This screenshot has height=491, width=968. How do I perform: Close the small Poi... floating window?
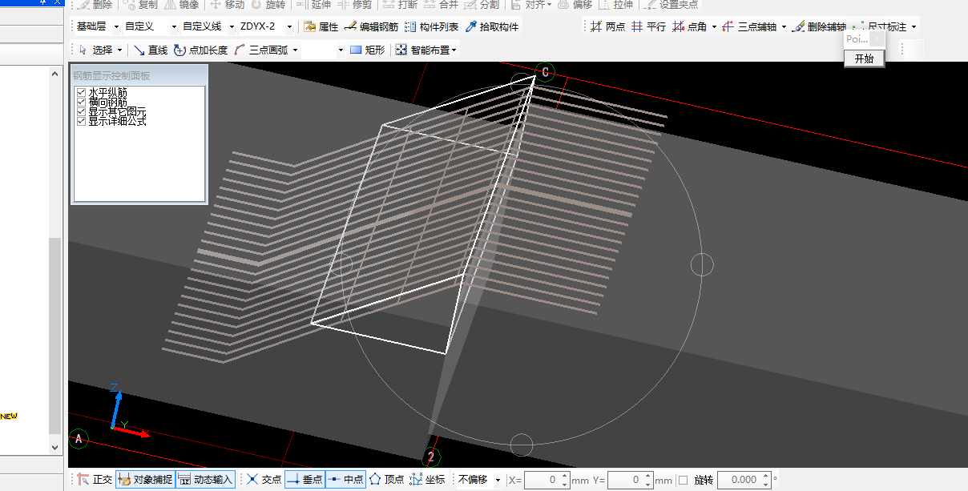[x=878, y=39]
